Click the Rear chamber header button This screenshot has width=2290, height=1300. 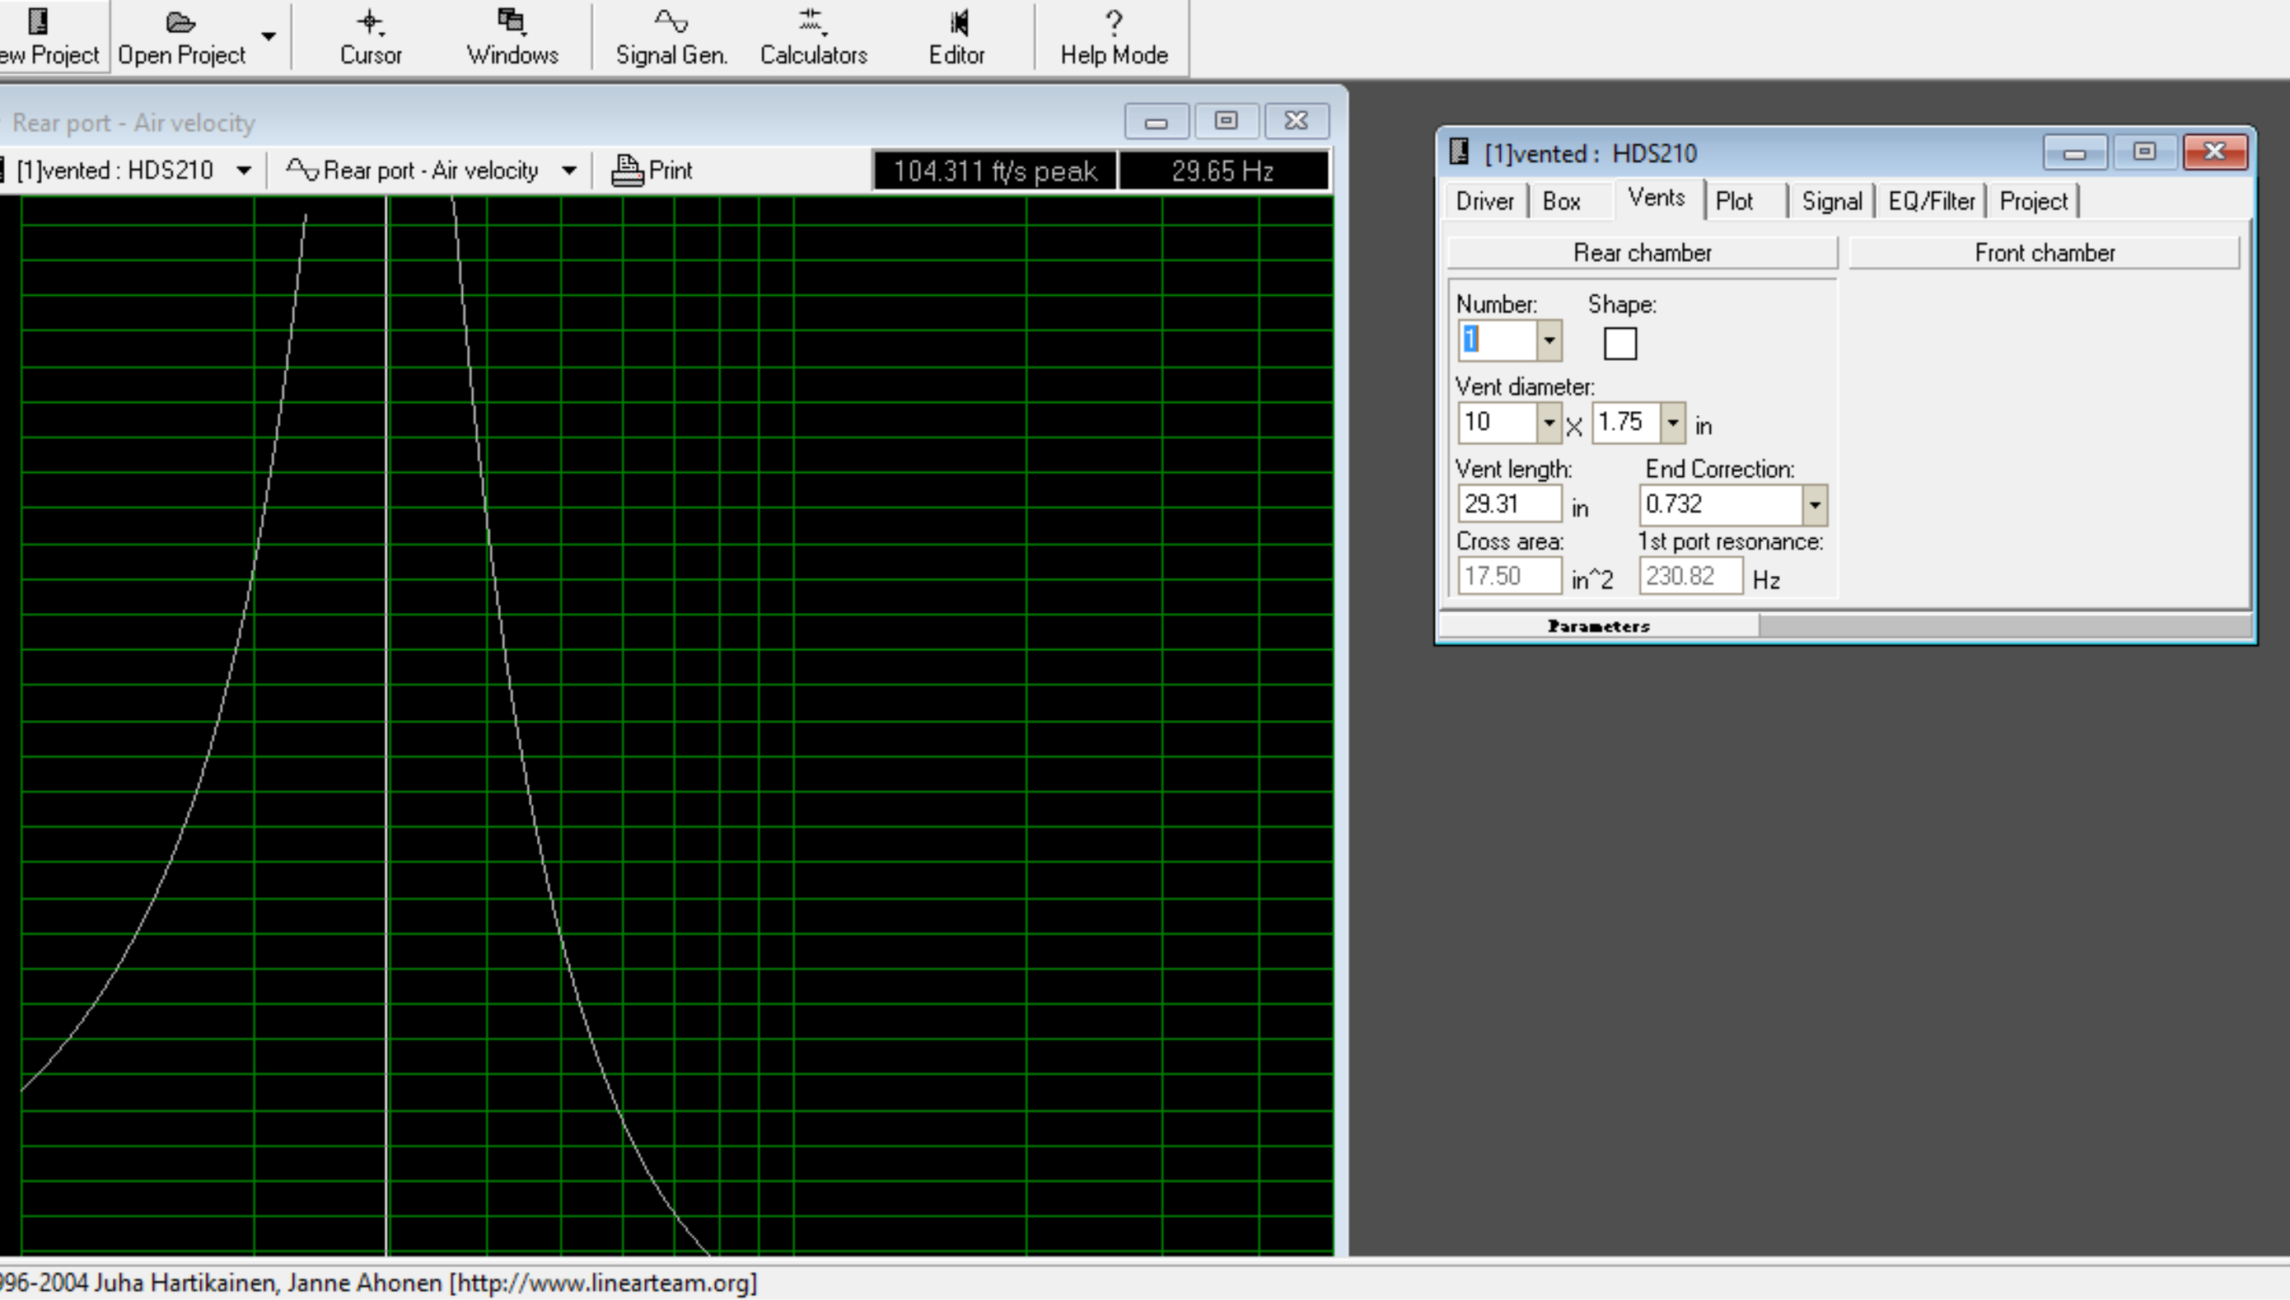pyautogui.click(x=1642, y=253)
